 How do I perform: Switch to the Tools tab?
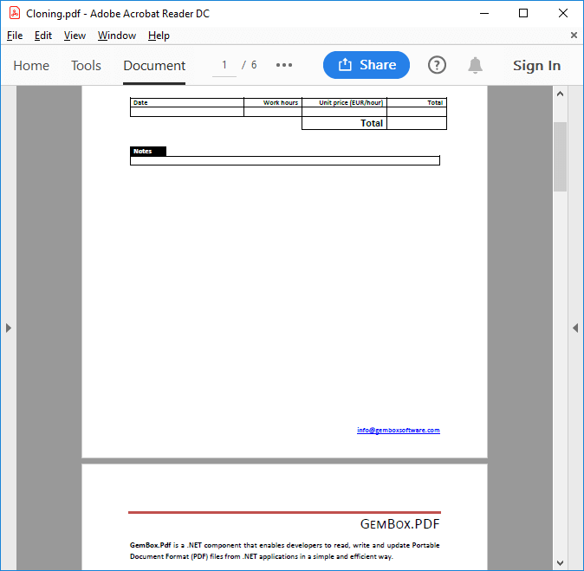click(x=86, y=66)
